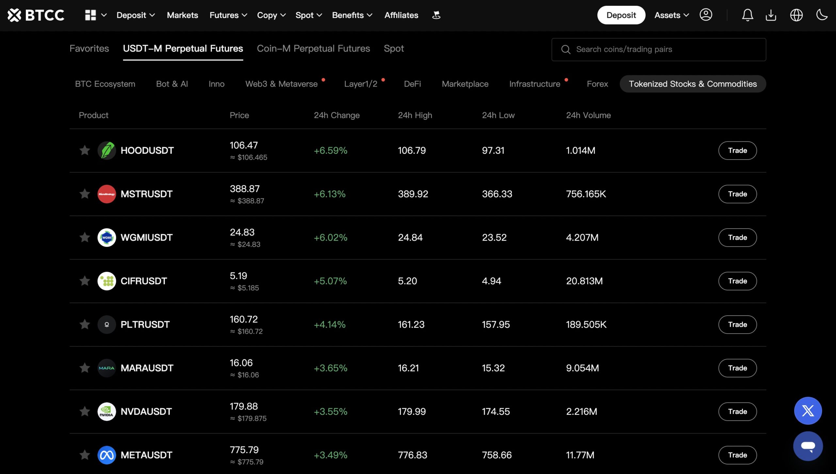Expand the Futures dropdown menu
The width and height of the screenshot is (836, 474).
coord(228,15)
